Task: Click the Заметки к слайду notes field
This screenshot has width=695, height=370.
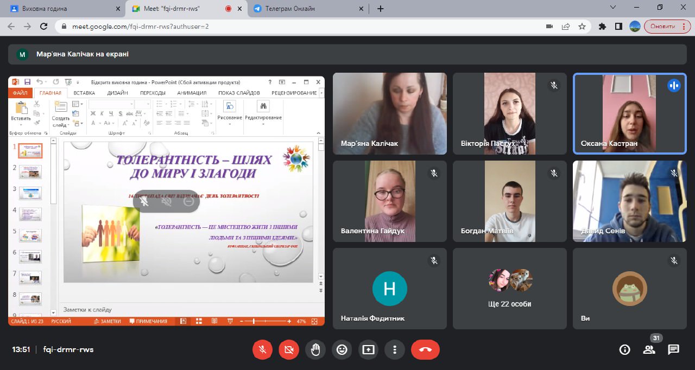Action: point(189,309)
